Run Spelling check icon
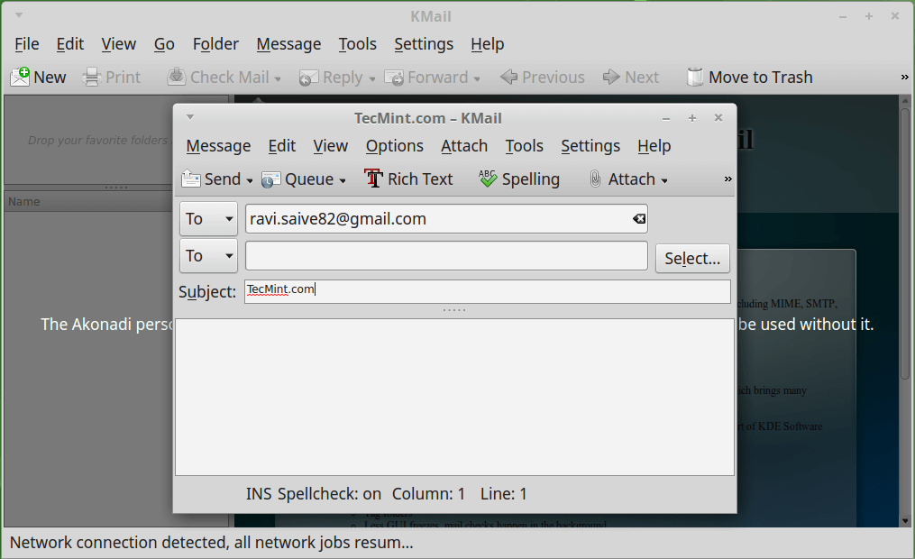 click(x=488, y=179)
